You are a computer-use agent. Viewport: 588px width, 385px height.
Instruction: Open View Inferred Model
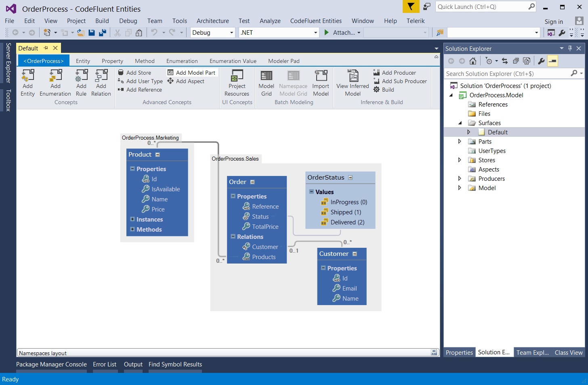(353, 76)
